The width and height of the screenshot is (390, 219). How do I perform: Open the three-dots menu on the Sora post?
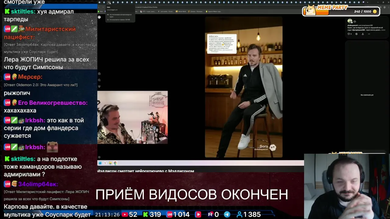coord(369,34)
